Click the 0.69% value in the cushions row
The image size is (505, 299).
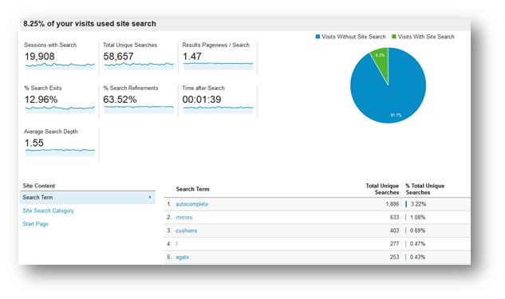point(417,230)
